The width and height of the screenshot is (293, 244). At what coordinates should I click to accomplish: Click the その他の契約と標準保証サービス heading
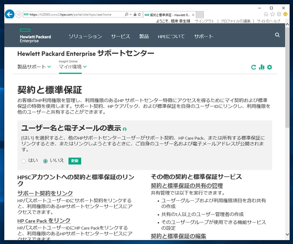pos(196,176)
